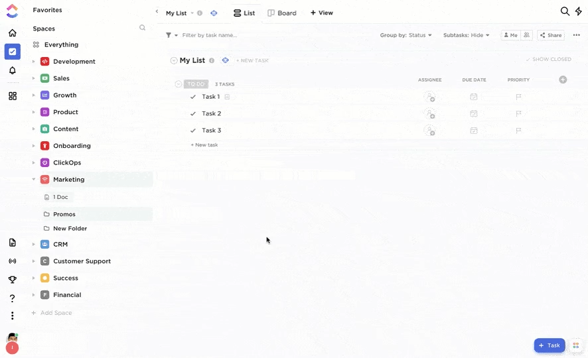Open the filter funnel icon
Image resolution: width=588 pixels, height=358 pixels.
(x=169, y=35)
